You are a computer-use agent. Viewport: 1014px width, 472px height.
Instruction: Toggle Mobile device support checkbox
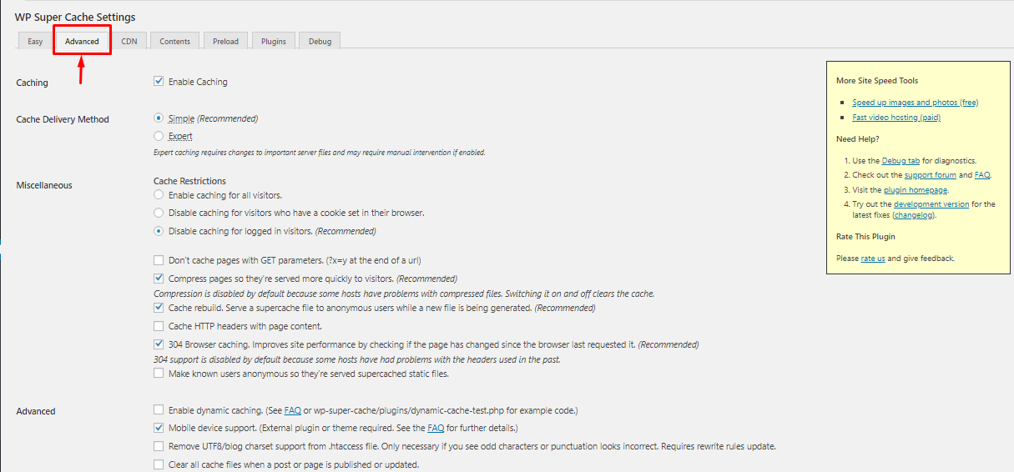point(159,428)
